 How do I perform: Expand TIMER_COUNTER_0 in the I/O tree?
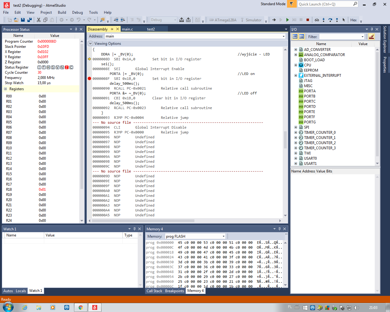click(x=296, y=133)
